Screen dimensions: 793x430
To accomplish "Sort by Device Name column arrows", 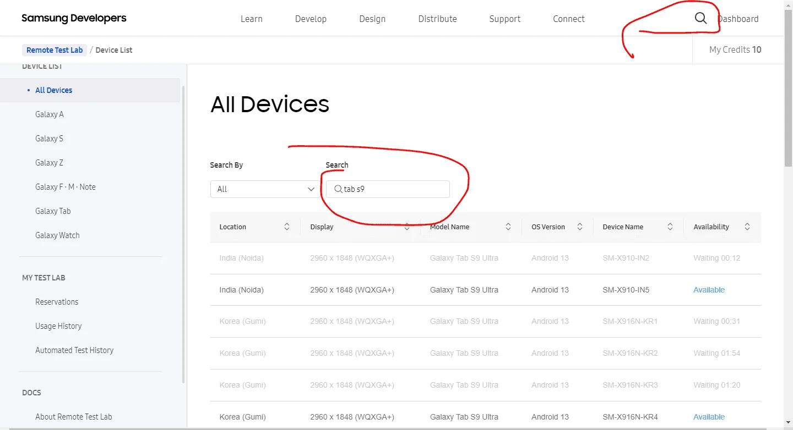I will point(670,227).
